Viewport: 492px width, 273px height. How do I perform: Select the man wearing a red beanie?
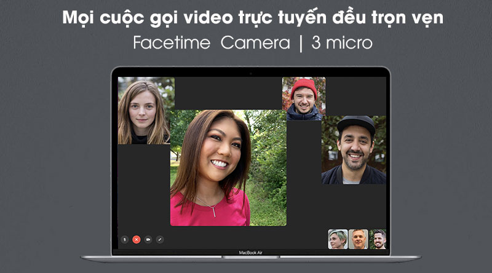pos(304,99)
